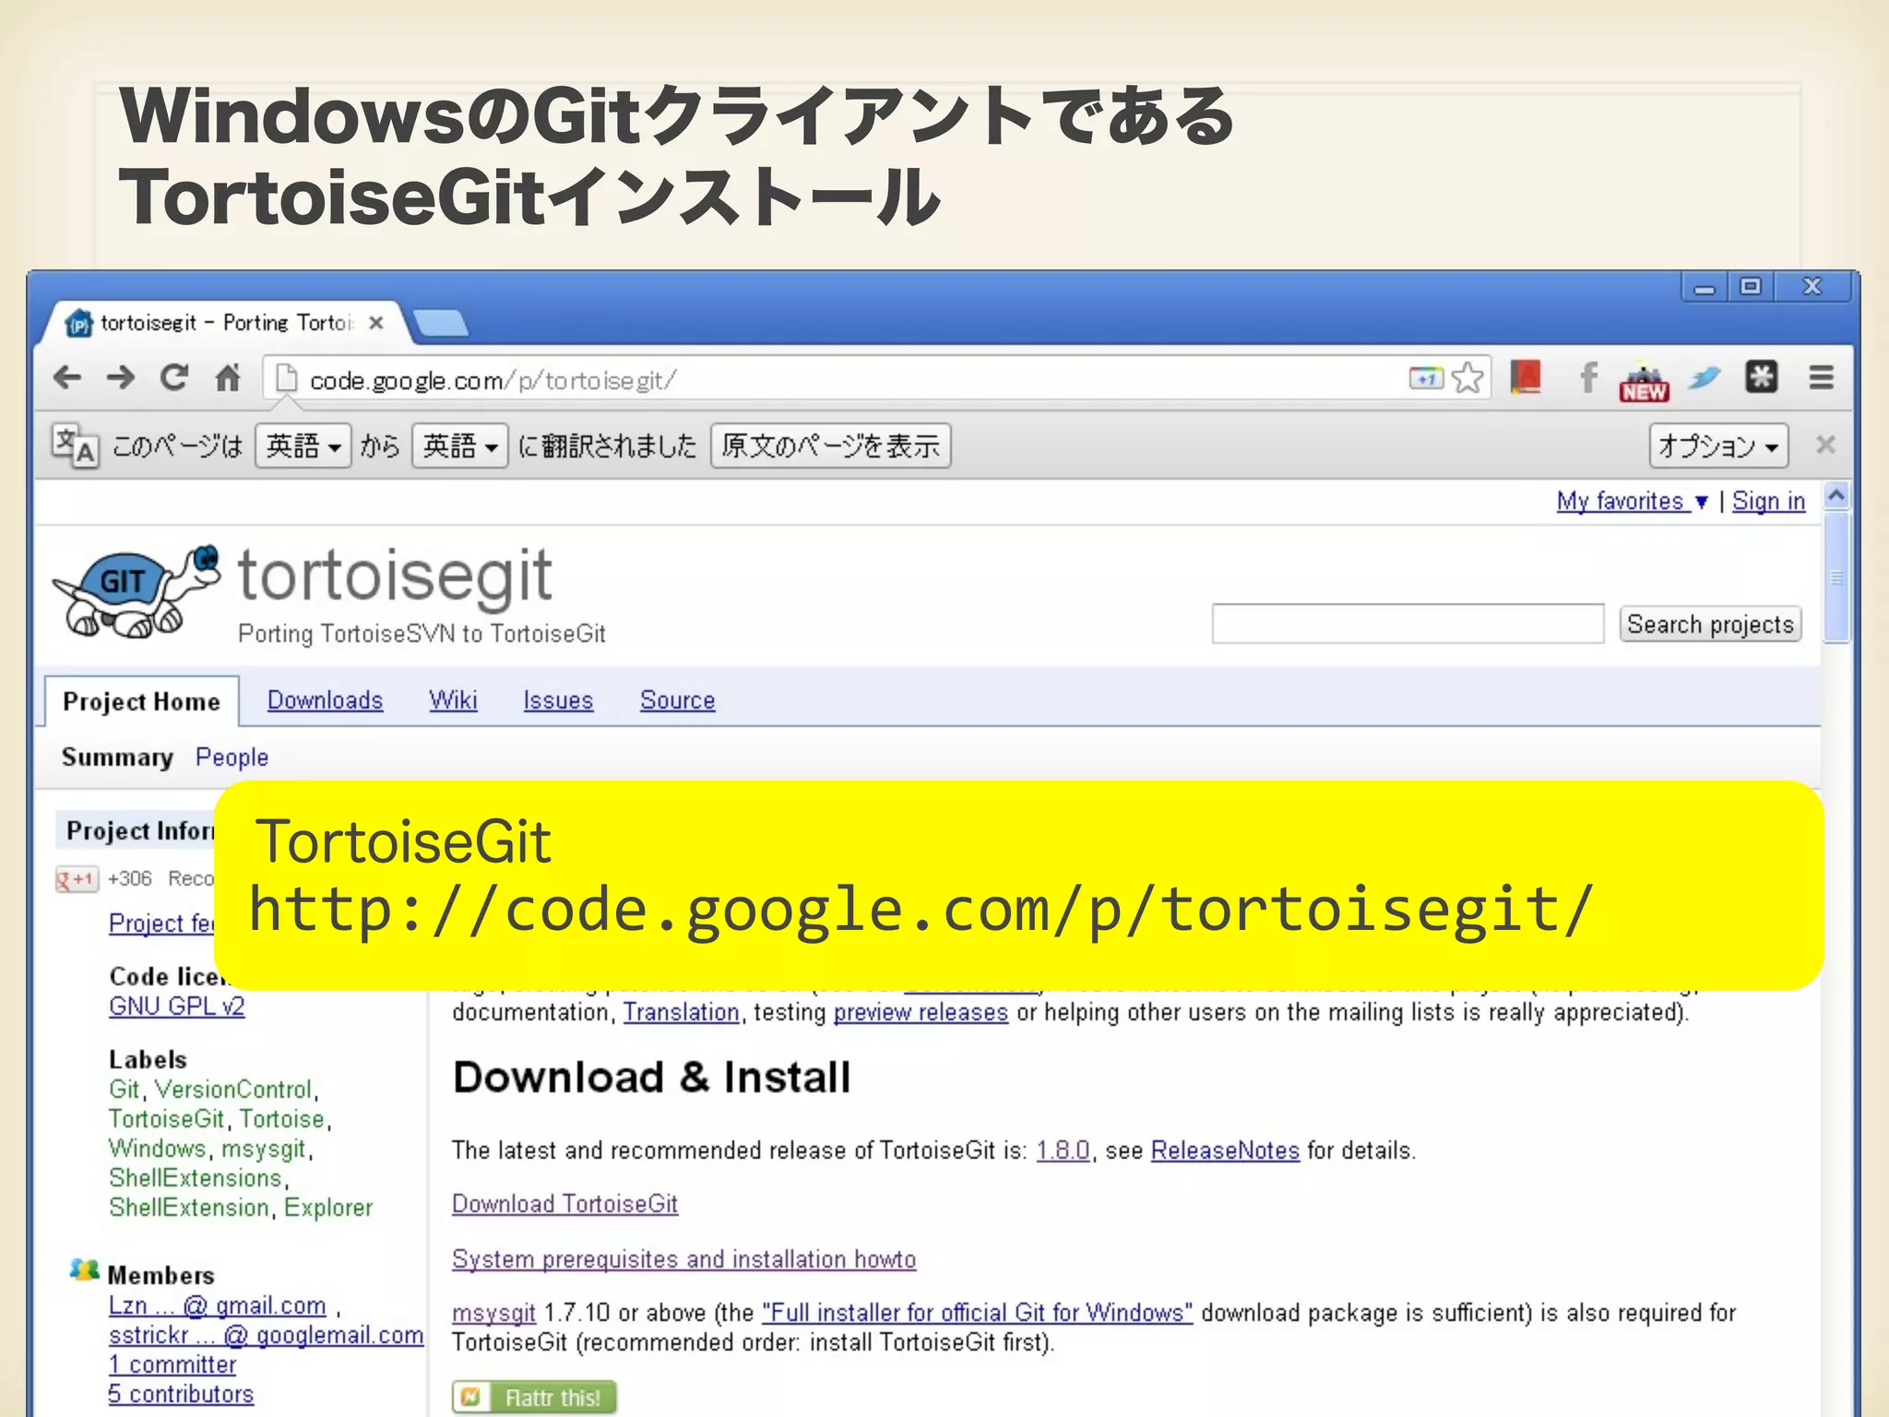Go to browser home page icon

coord(227,378)
